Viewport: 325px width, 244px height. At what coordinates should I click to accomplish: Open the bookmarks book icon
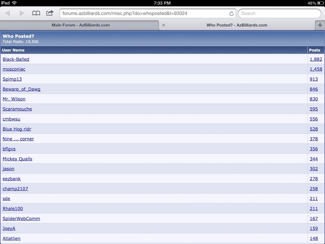(x=36, y=13)
